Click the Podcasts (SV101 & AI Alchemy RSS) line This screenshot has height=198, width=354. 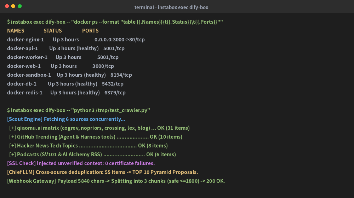(x=92, y=155)
